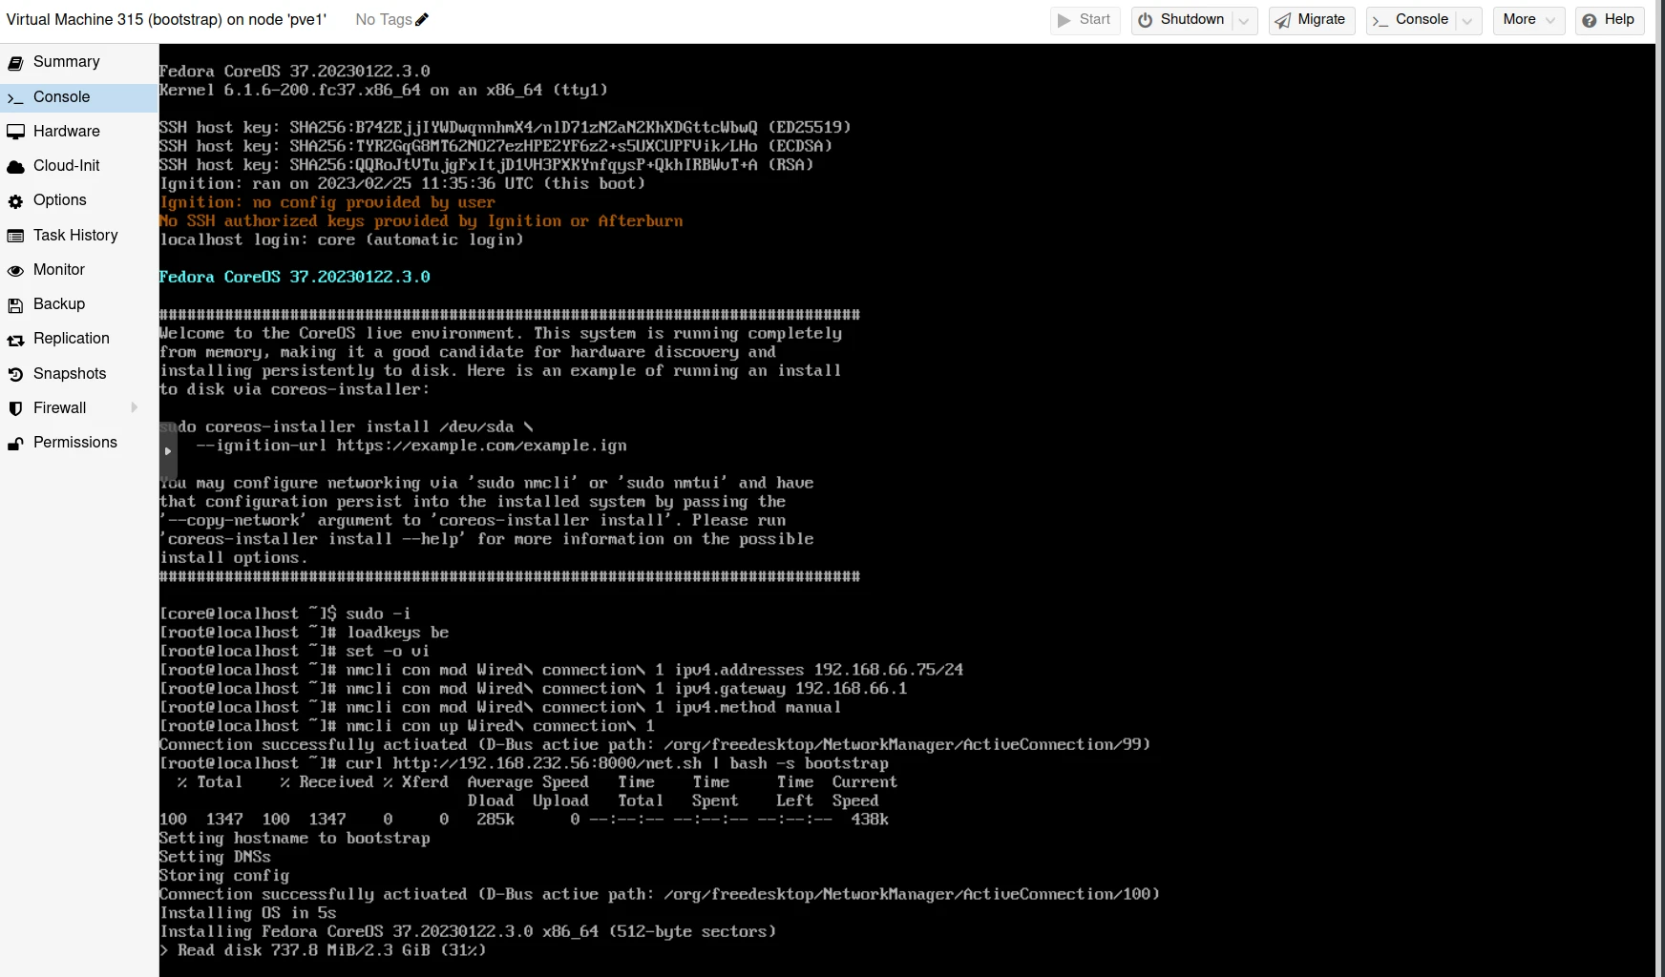Click the Monitor eye icon
Viewport: 1665px width, 977px height.
(x=15, y=271)
